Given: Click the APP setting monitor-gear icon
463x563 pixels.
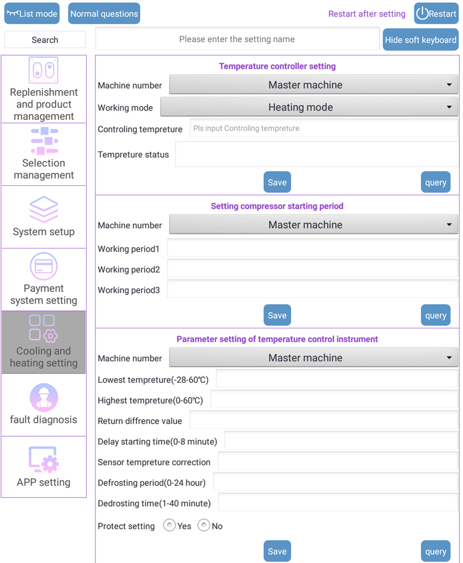Looking at the screenshot, I should point(44,459).
